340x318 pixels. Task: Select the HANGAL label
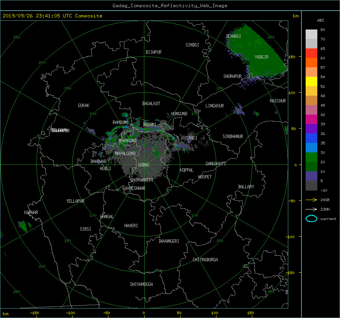coord(107,217)
